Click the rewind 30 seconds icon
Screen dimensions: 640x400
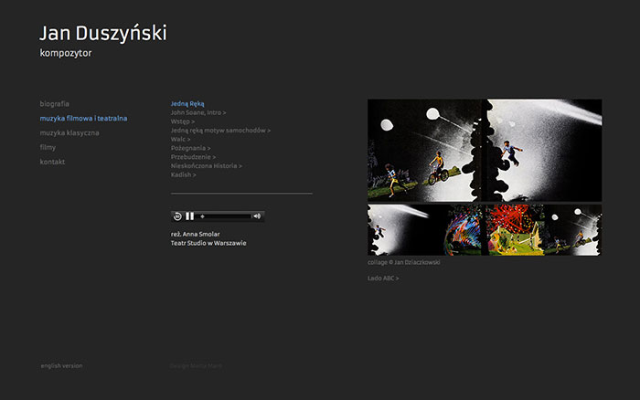coord(177,216)
